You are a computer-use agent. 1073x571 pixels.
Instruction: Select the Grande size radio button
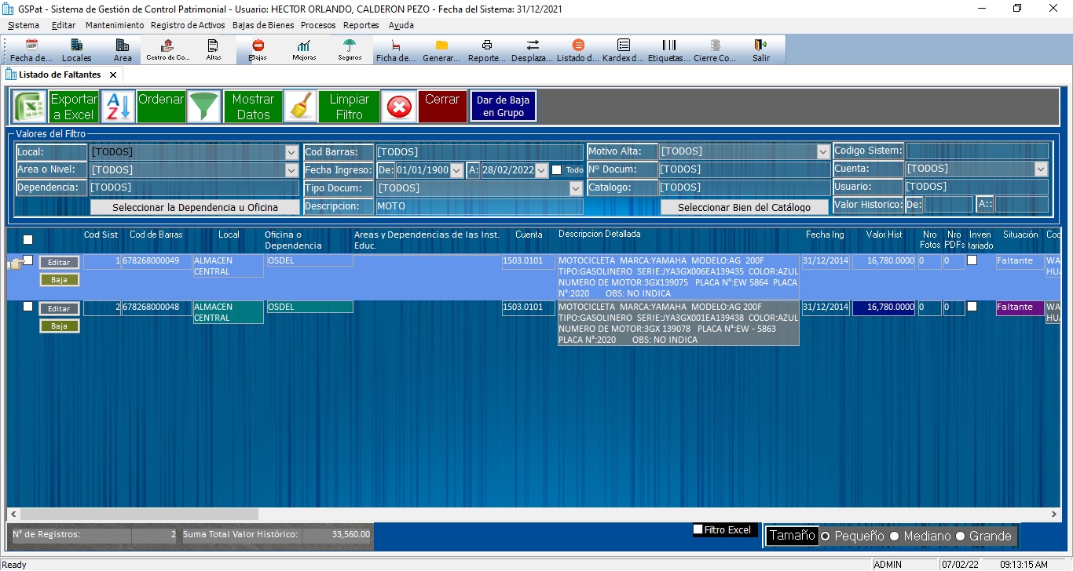tap(960, 536)
